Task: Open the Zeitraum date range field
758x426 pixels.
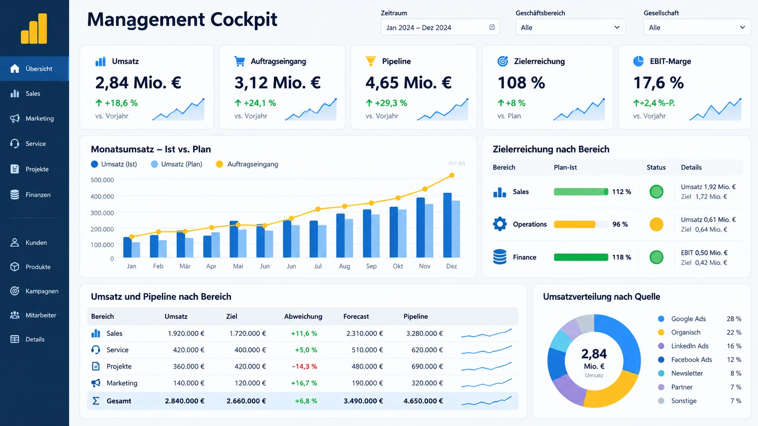Action: pyautogui.click(x=440, y=28)
